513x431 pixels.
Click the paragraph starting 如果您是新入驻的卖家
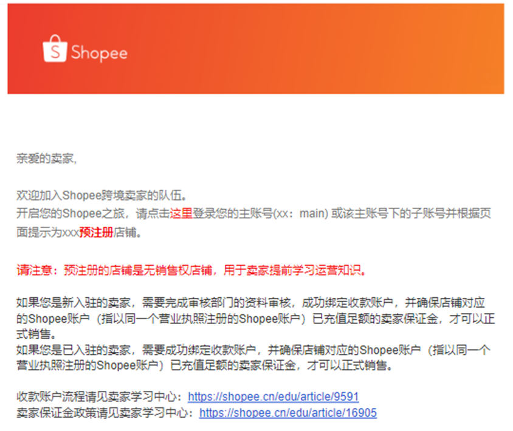(256, 318)
